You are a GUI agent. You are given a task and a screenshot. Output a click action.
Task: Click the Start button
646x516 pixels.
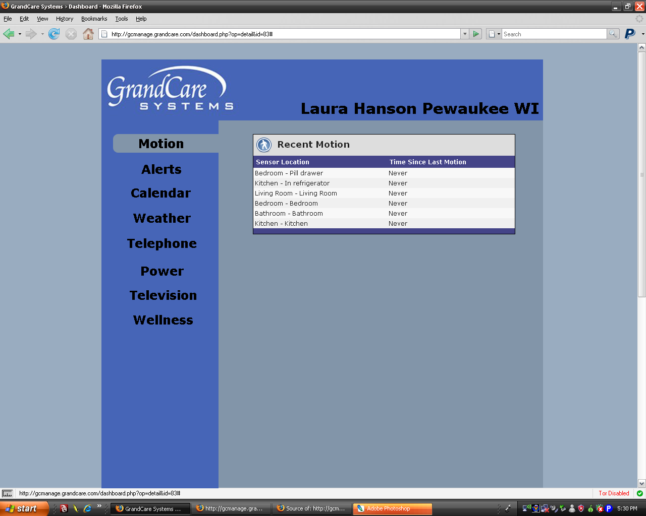point(25,508)
